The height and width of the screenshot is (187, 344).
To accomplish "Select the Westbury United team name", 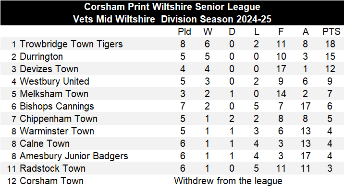I will click(x=54, y=81).
